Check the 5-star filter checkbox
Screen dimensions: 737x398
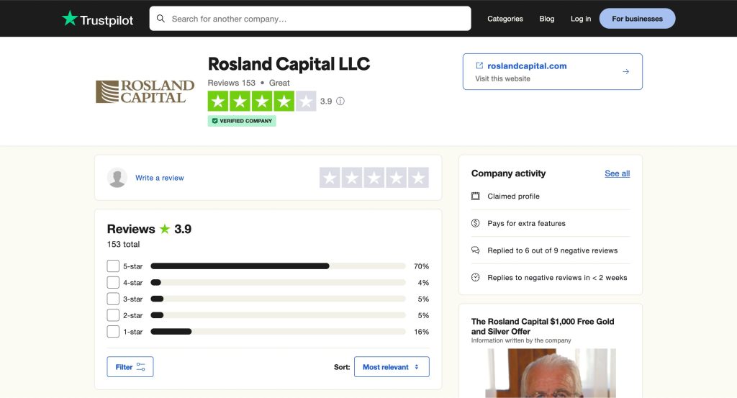tap(113, 266)
